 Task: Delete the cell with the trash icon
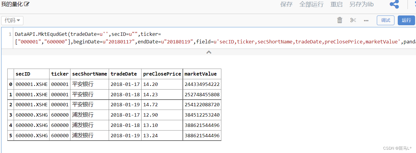click(x=340, y=20)
